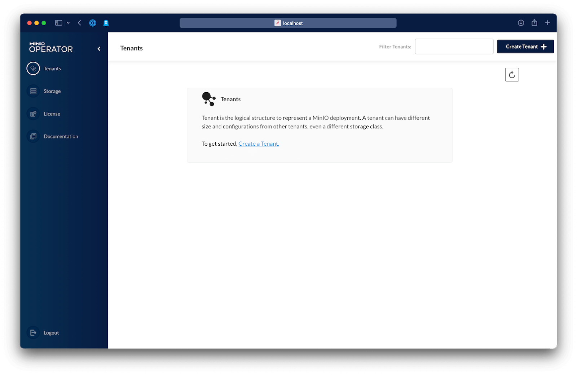The width and height of the screenshot is (577, 375).
Task: Collapse the MinIO Operator sidebar
Action: point(99,49)
